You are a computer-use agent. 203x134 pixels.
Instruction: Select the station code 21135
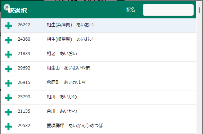pyautogui.click(x=24, y=111)
